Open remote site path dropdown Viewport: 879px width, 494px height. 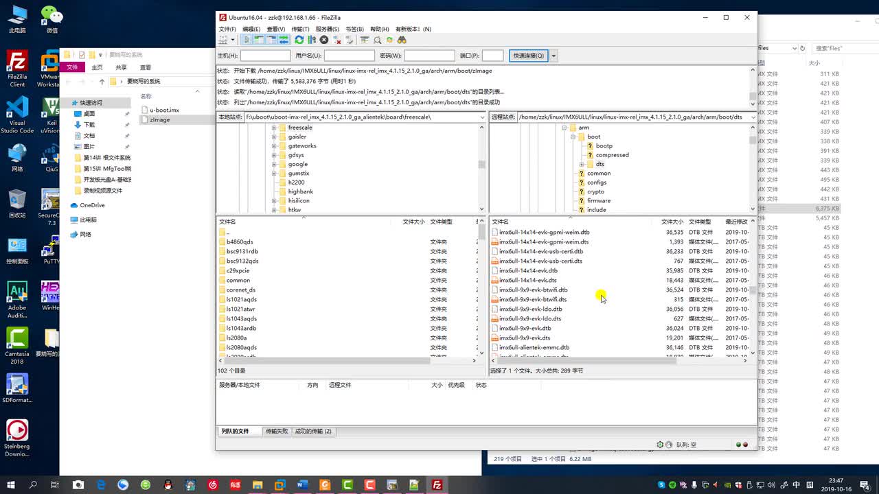[x=753, y=117]
